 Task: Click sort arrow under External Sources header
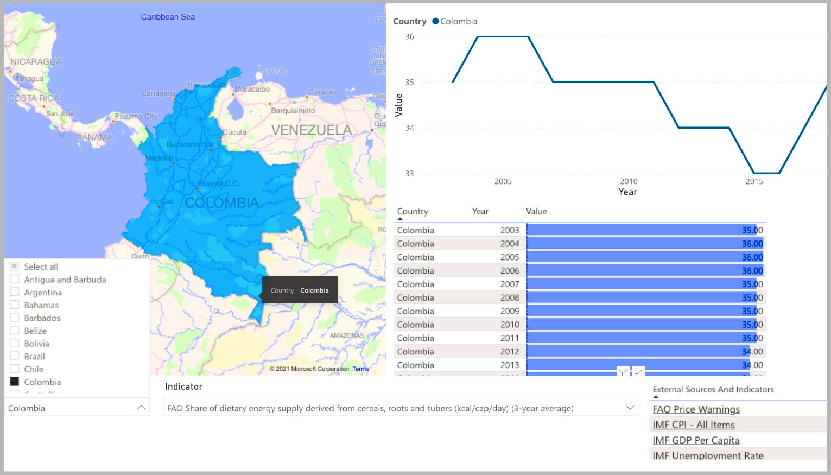coord(656,397)
